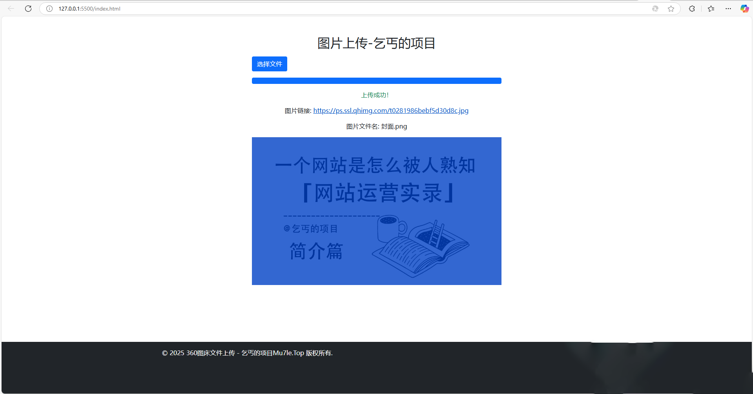This screenshot has height=394, width=753.
Task: Open Settings and more ellipsis menu
Action: pyautogui.click(x=728, y=9)
